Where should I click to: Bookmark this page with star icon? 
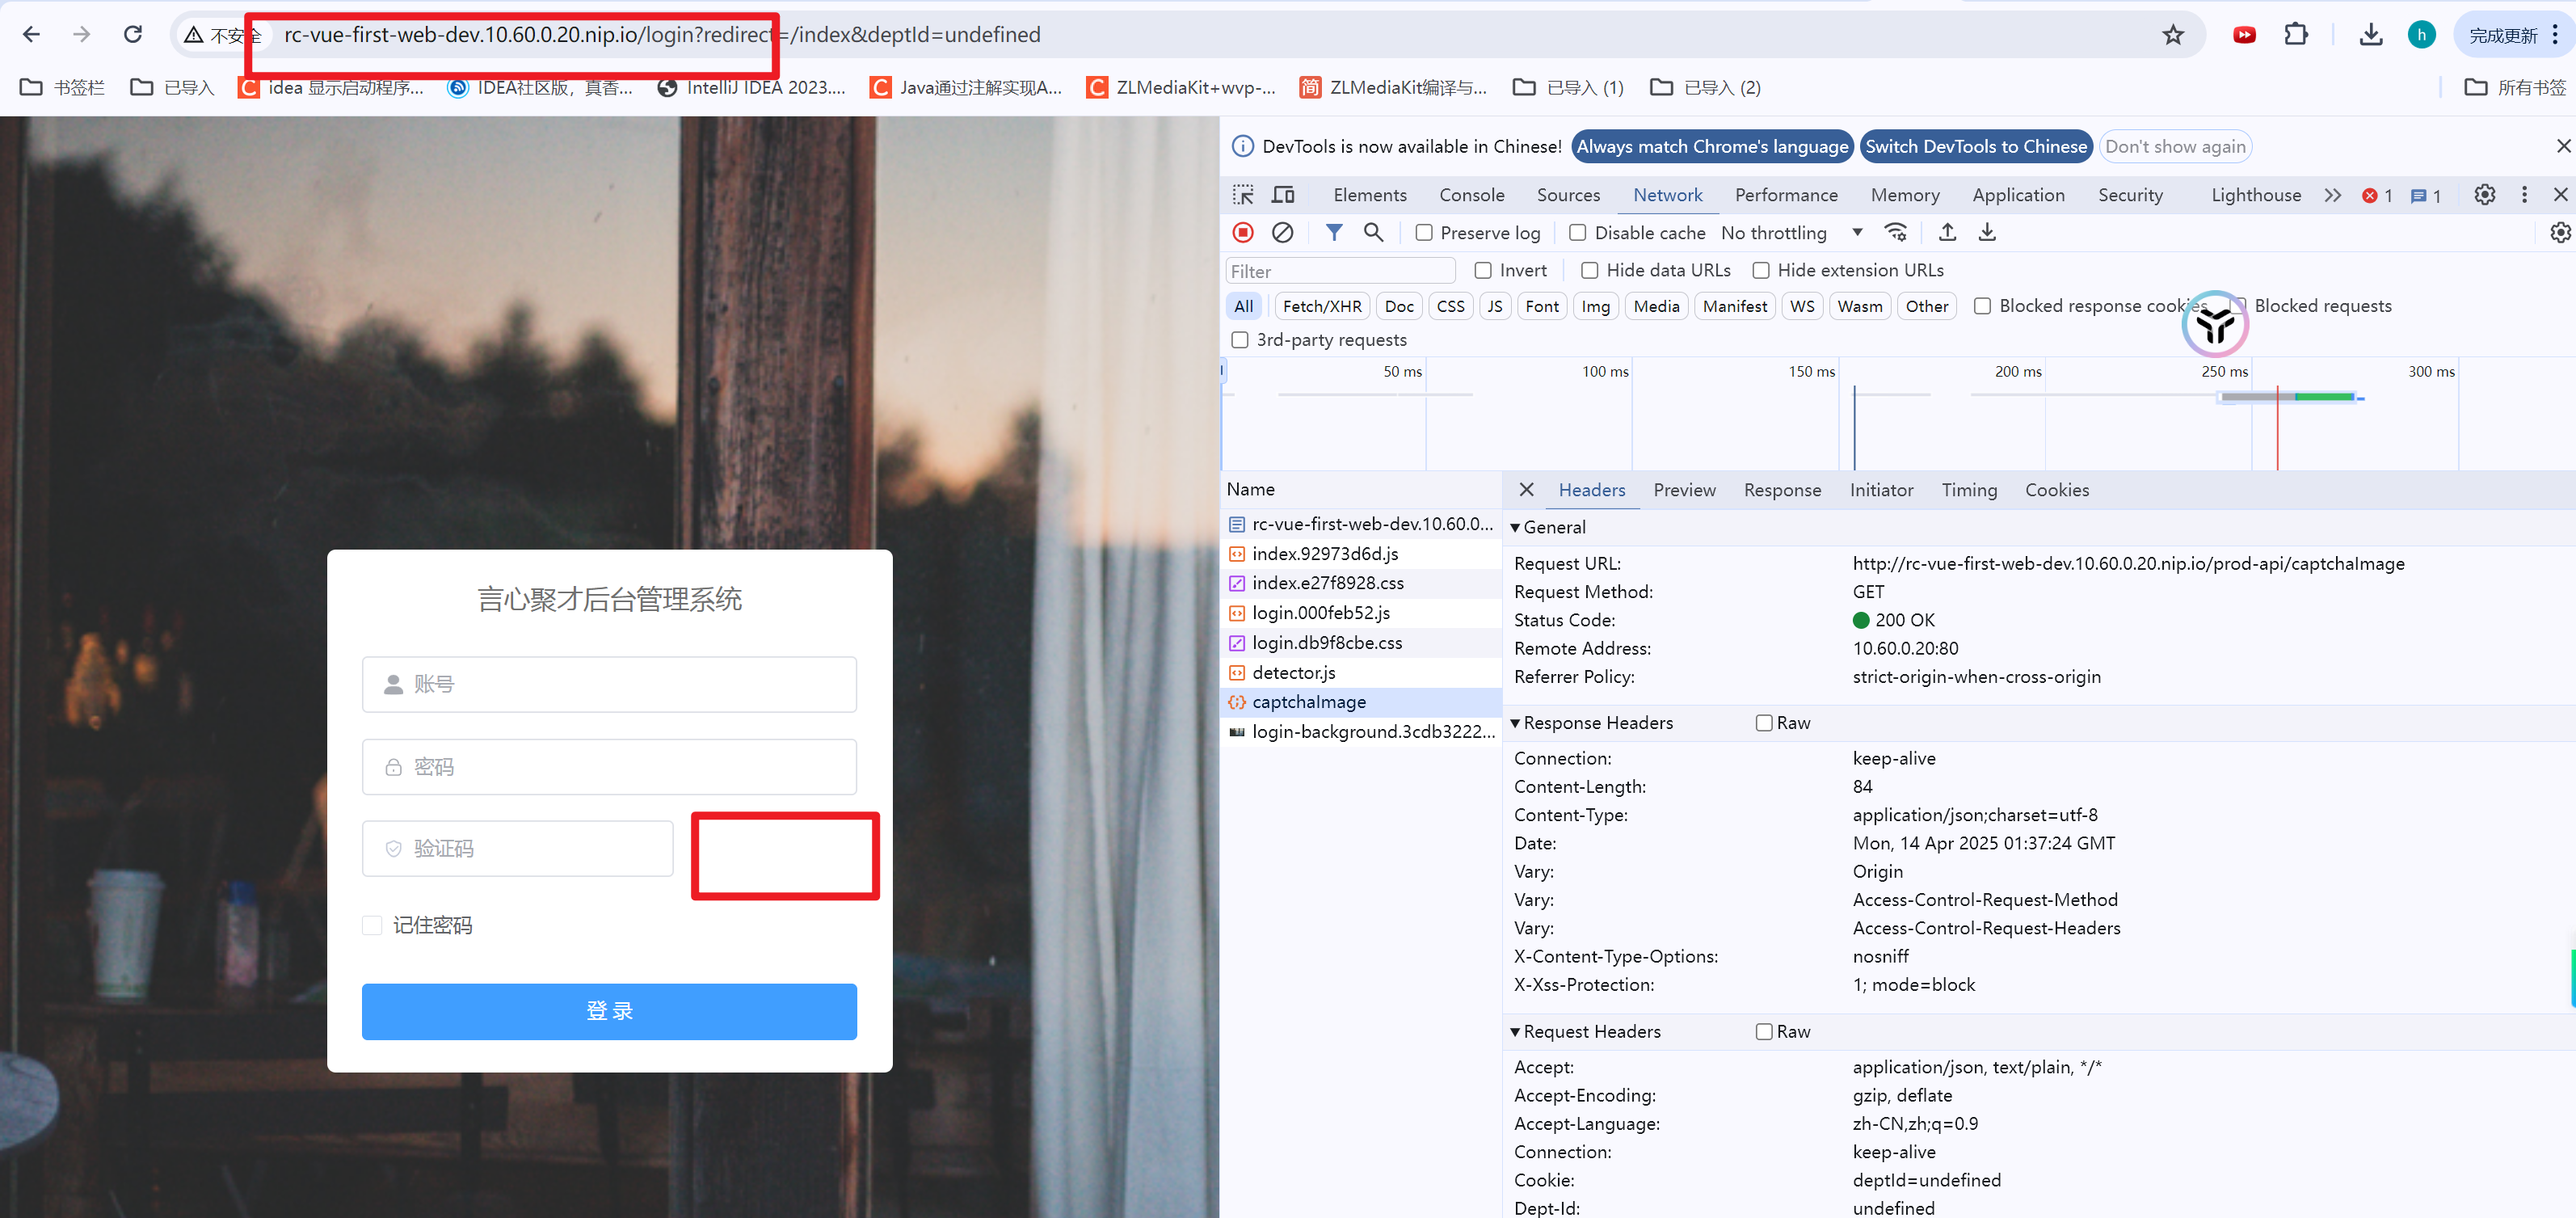pyautogui.click(x=2172, y=35)
